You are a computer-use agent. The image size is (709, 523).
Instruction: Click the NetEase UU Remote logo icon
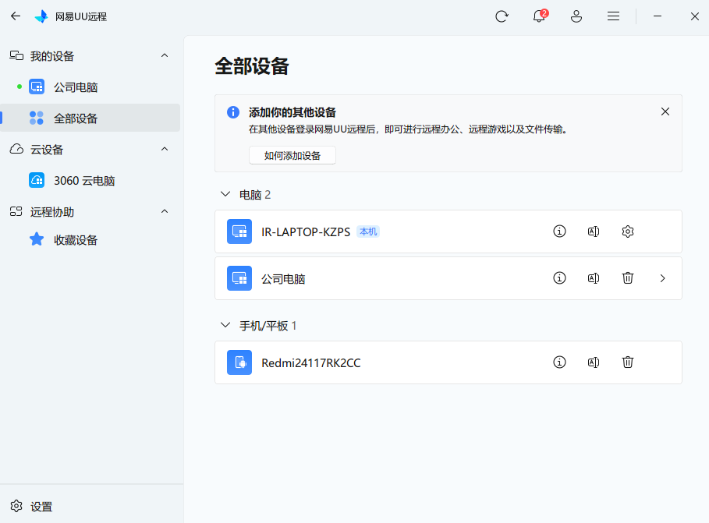(41, 16)
